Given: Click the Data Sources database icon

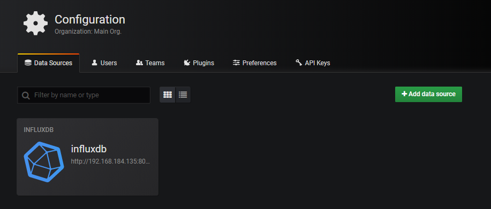Looking at the screenshot, I should 28,63.
